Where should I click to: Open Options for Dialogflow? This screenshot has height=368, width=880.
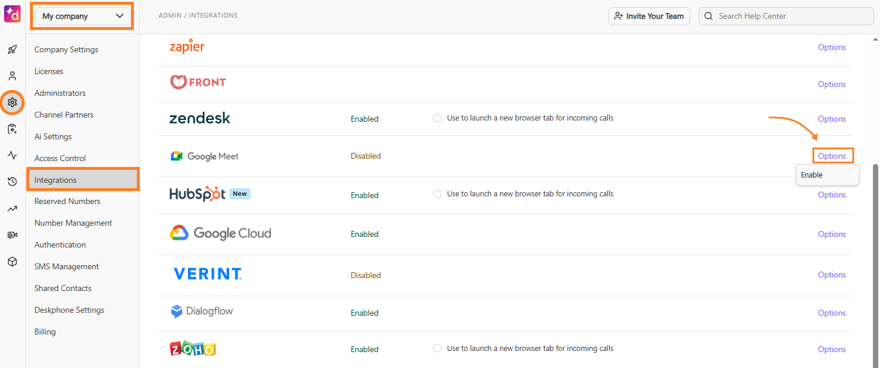point(832,313)
